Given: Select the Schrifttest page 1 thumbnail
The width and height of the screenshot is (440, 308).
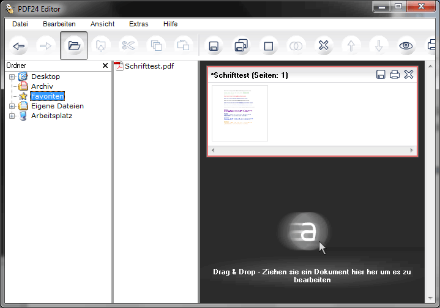Looking at the screenshot, I should (240, 113).
